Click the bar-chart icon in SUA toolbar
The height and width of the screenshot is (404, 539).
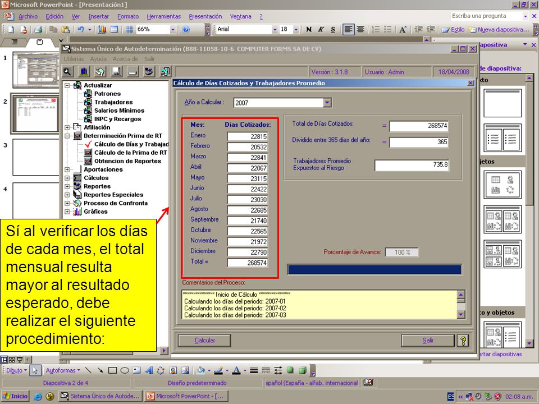point(84,71)
